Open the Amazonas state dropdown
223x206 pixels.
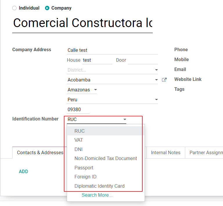95,90
